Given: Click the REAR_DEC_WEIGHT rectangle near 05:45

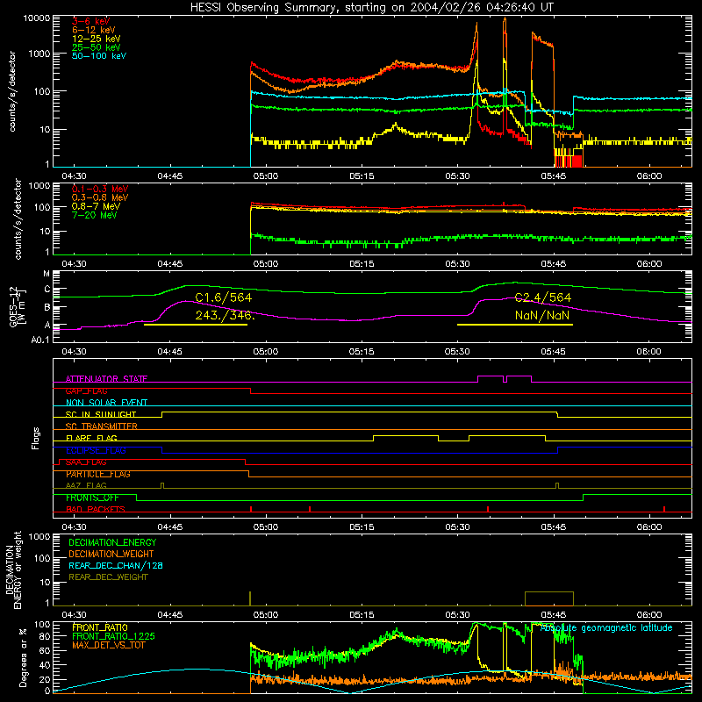Looking at the screenshot, I should 549,598.
